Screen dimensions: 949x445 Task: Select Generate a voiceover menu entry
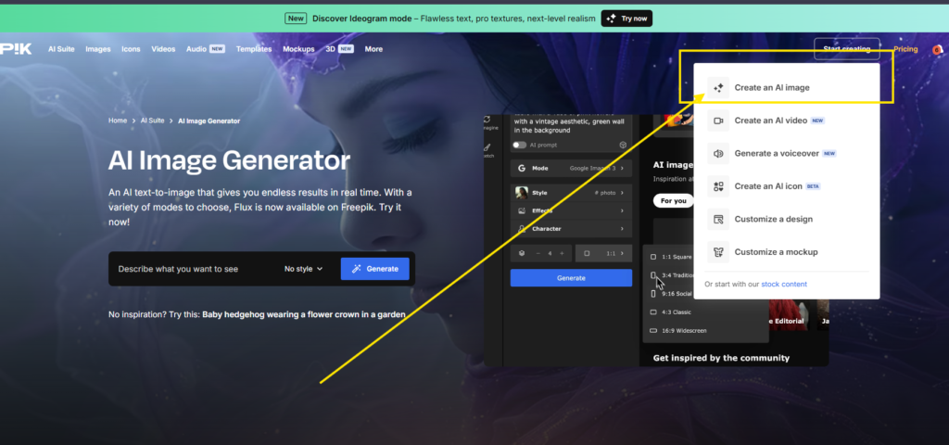point(786,153)
